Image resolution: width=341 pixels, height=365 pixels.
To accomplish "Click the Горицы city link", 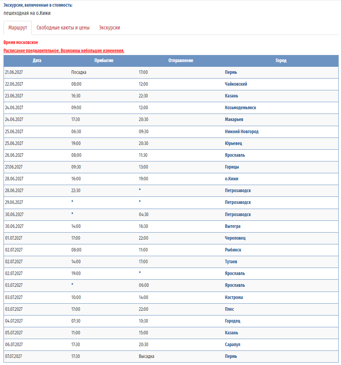I will click(x=232, y=167).
